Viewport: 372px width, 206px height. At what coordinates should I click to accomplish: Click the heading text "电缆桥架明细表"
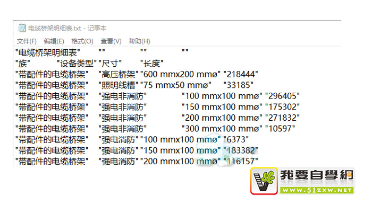click(48, 52)
